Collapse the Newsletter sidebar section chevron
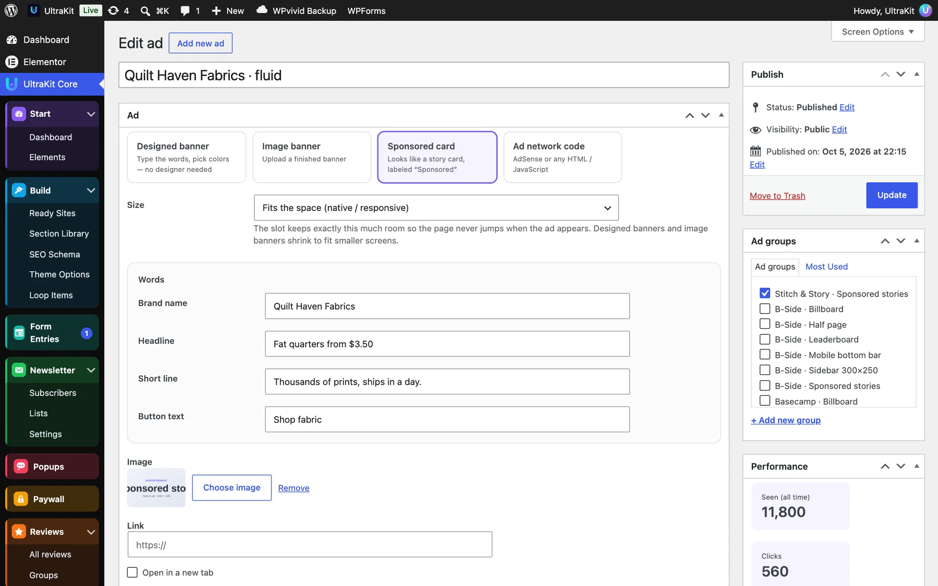This screenshot has width=938, height=586. point(91,370)
